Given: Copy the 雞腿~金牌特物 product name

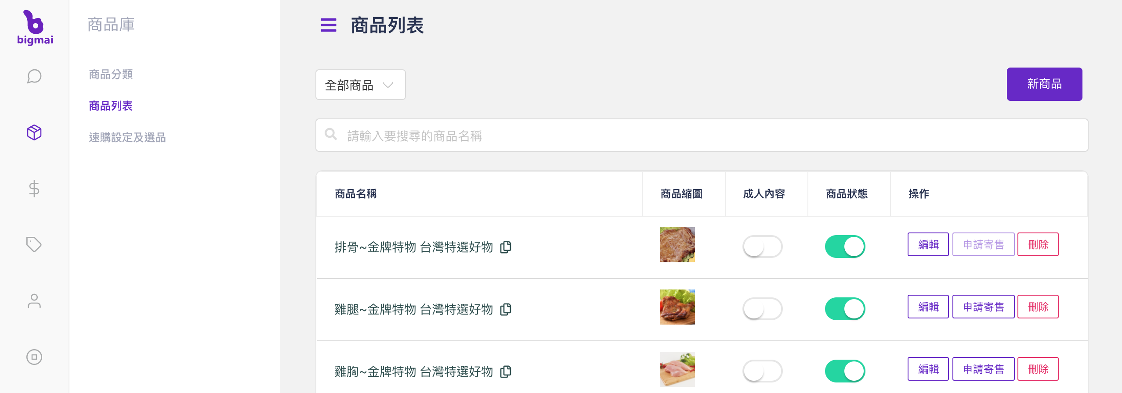Looking at the screenshot, I should pos(506,309).
